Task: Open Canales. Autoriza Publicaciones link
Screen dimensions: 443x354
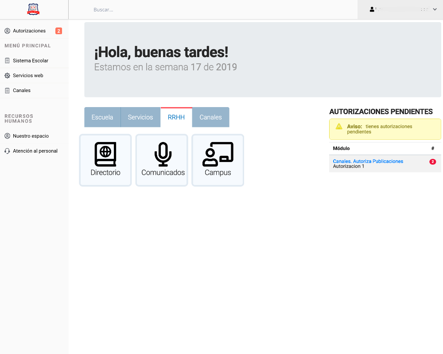Action: pyautogui.click(x=368, y=161)
